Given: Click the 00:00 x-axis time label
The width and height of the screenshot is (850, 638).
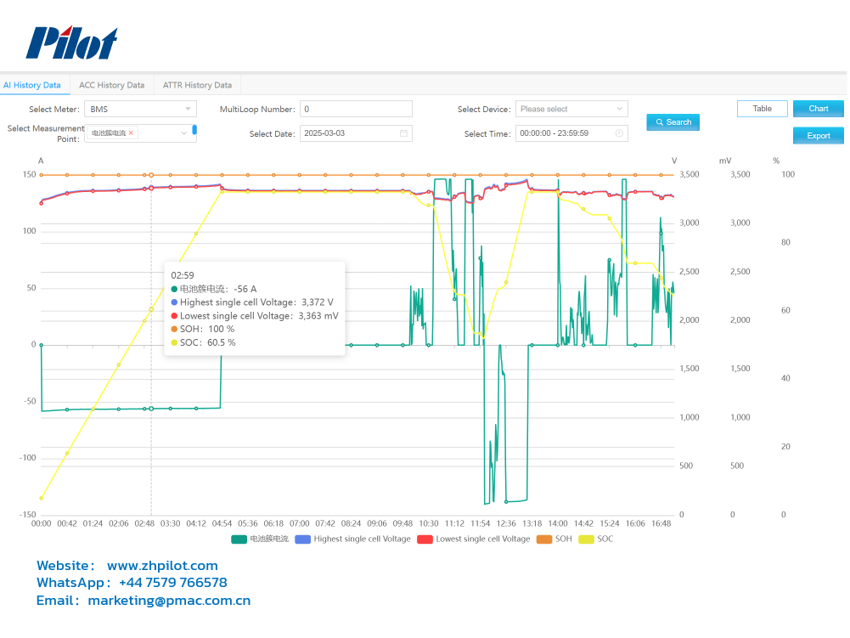Looking at the screenshot, I should coord(42,523).
